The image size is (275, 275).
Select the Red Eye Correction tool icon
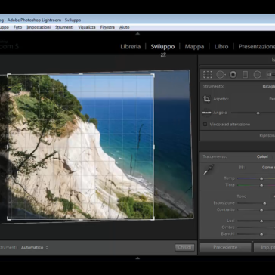coord(233,75)
